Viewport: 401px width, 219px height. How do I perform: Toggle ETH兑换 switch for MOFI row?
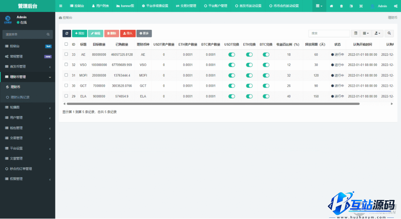click(x=249, y=75)
